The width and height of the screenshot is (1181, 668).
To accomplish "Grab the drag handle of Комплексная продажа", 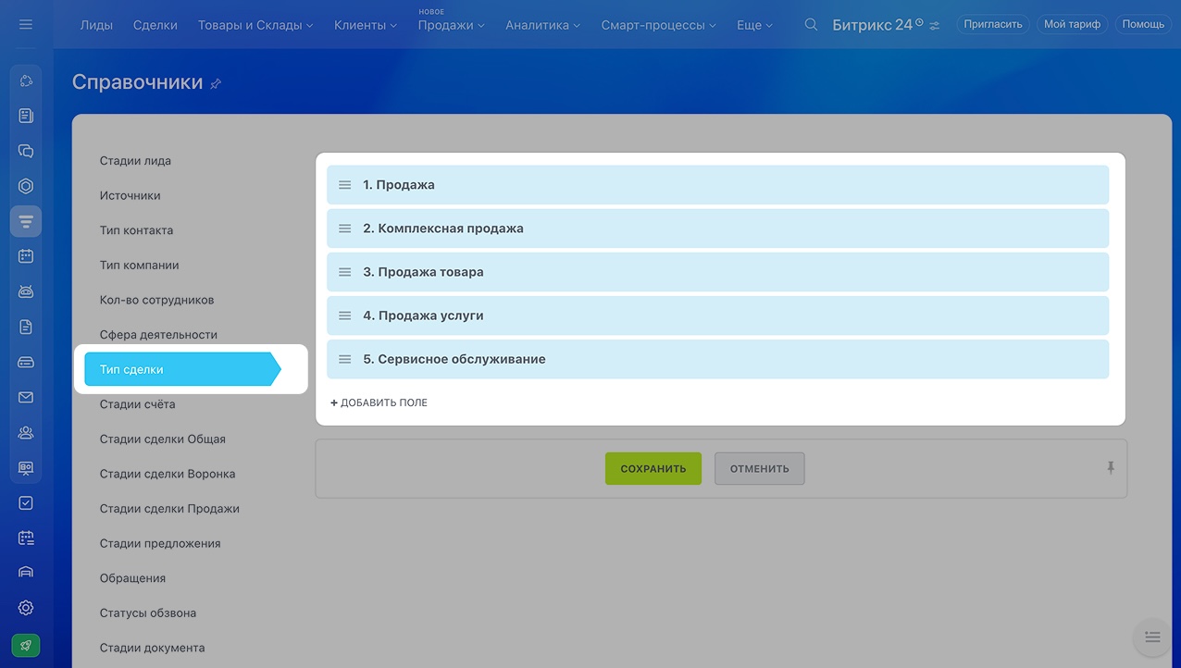I will tap(344, 229).
